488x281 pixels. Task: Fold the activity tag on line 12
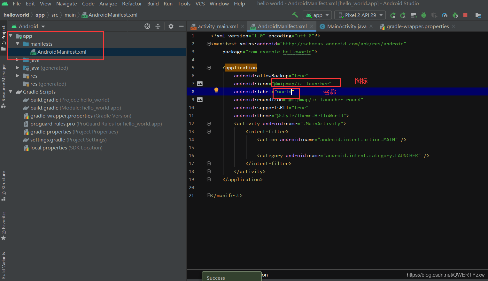coord(209,124)
